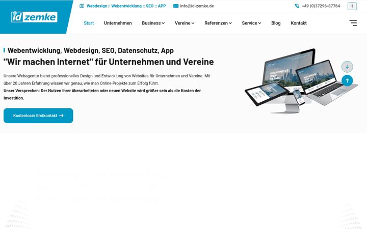
Task: Click the bold "Unser Versprechen" paragraph
Action: click(x=102, y=95)
